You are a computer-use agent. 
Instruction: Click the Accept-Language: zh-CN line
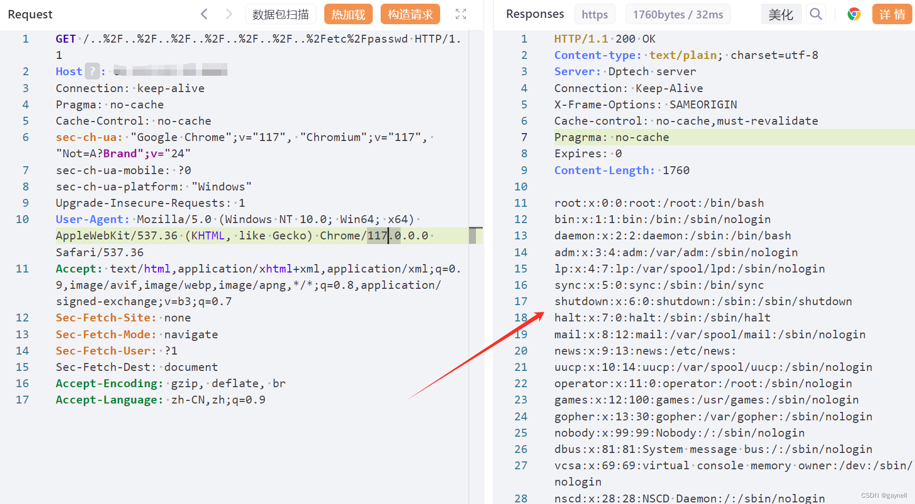coord(161,399)
